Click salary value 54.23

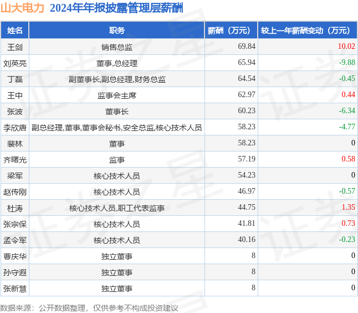(247, 175)
